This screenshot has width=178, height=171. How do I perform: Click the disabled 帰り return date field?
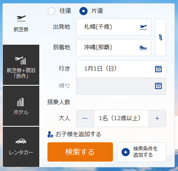[x=121, y=86]
